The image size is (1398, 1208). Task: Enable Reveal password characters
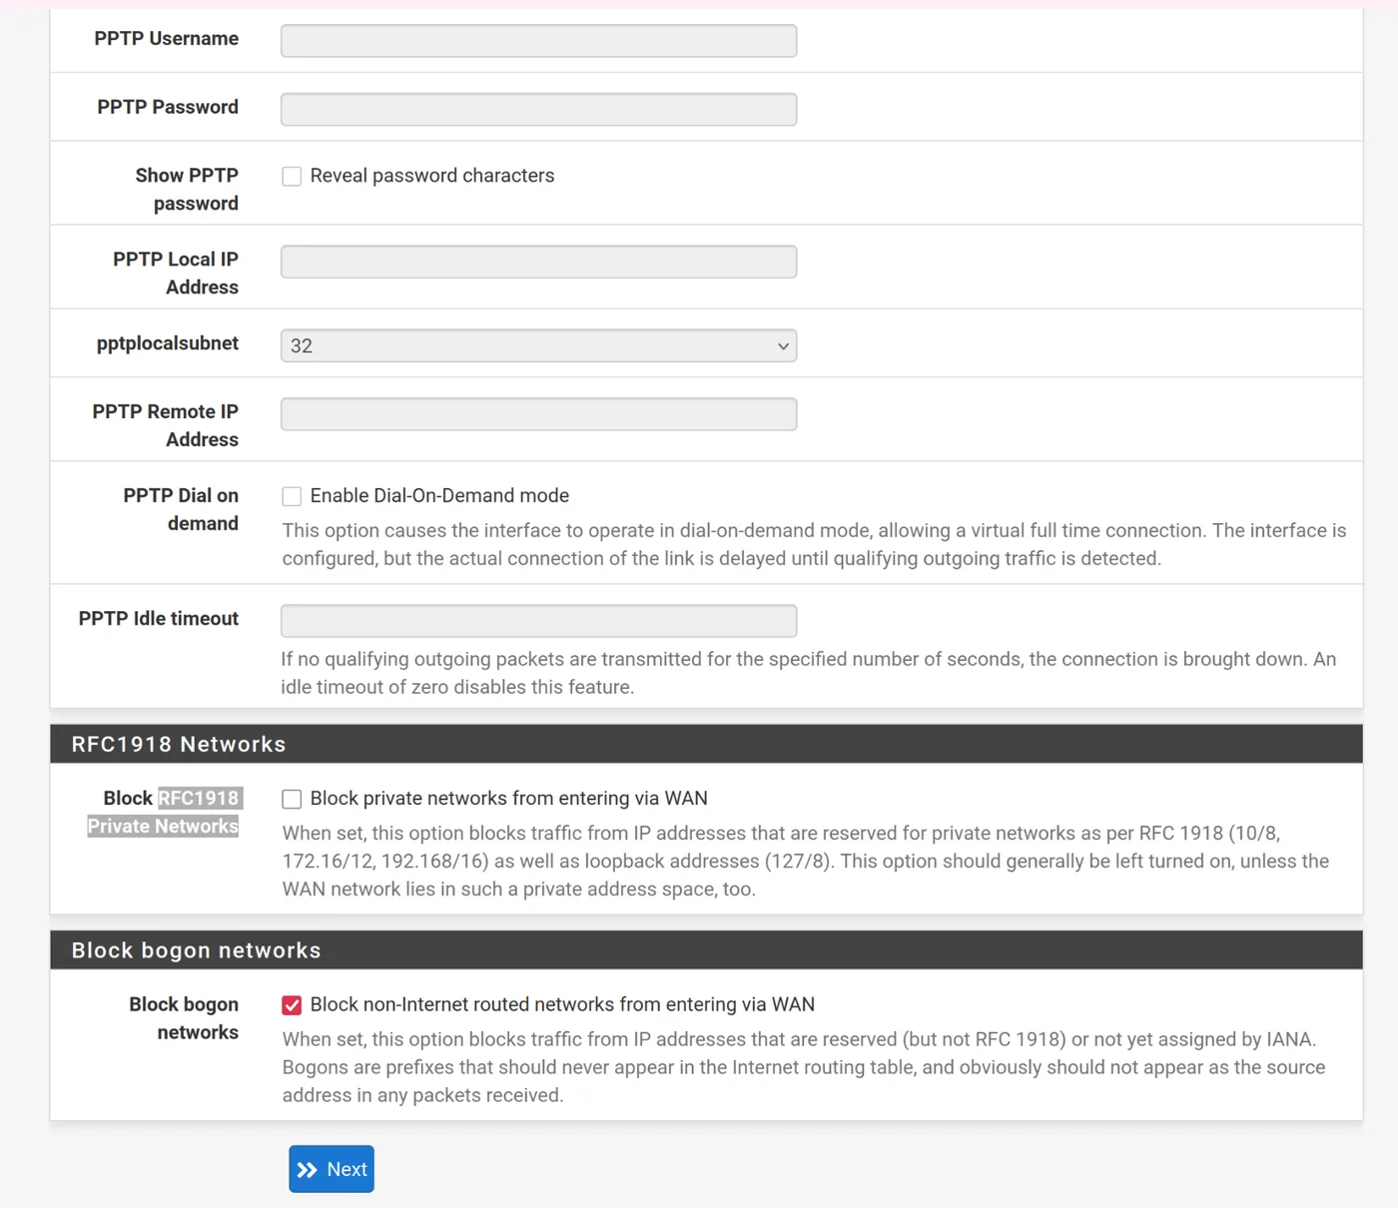[x=292, y=176]
